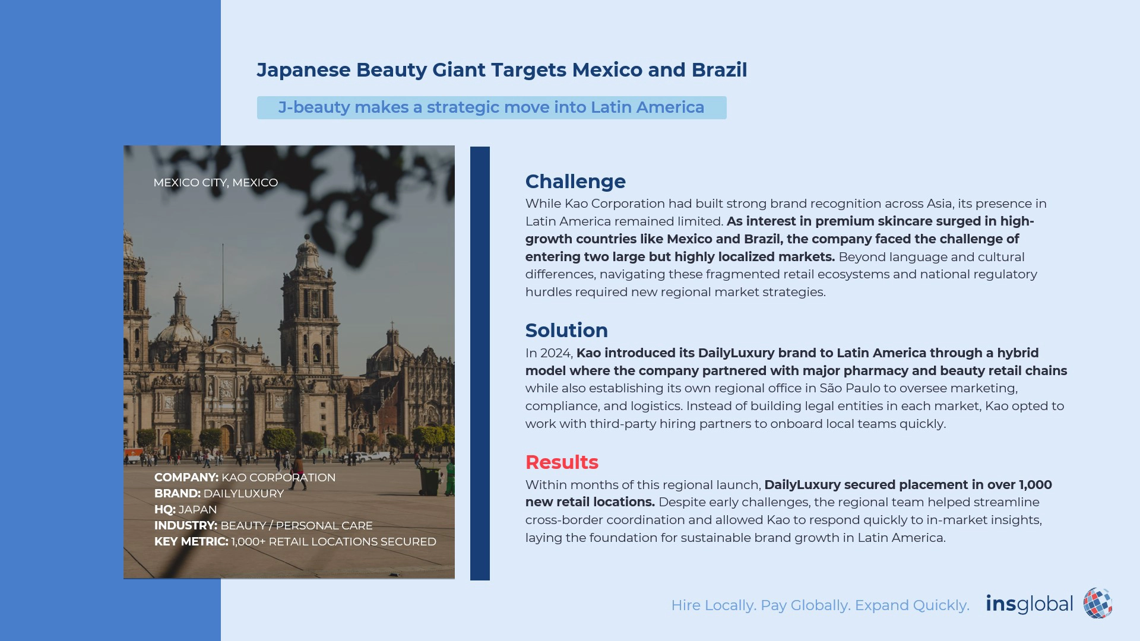Click 'INDUSTRY: BEAUTY / PERSONAL CARE' line
Viewport: 1140px width, 641px height.
tap(264, 526)
